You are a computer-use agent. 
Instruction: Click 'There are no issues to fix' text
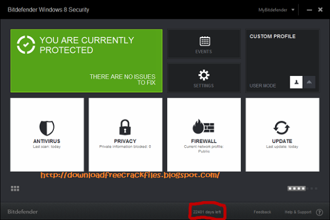[122, 79]
